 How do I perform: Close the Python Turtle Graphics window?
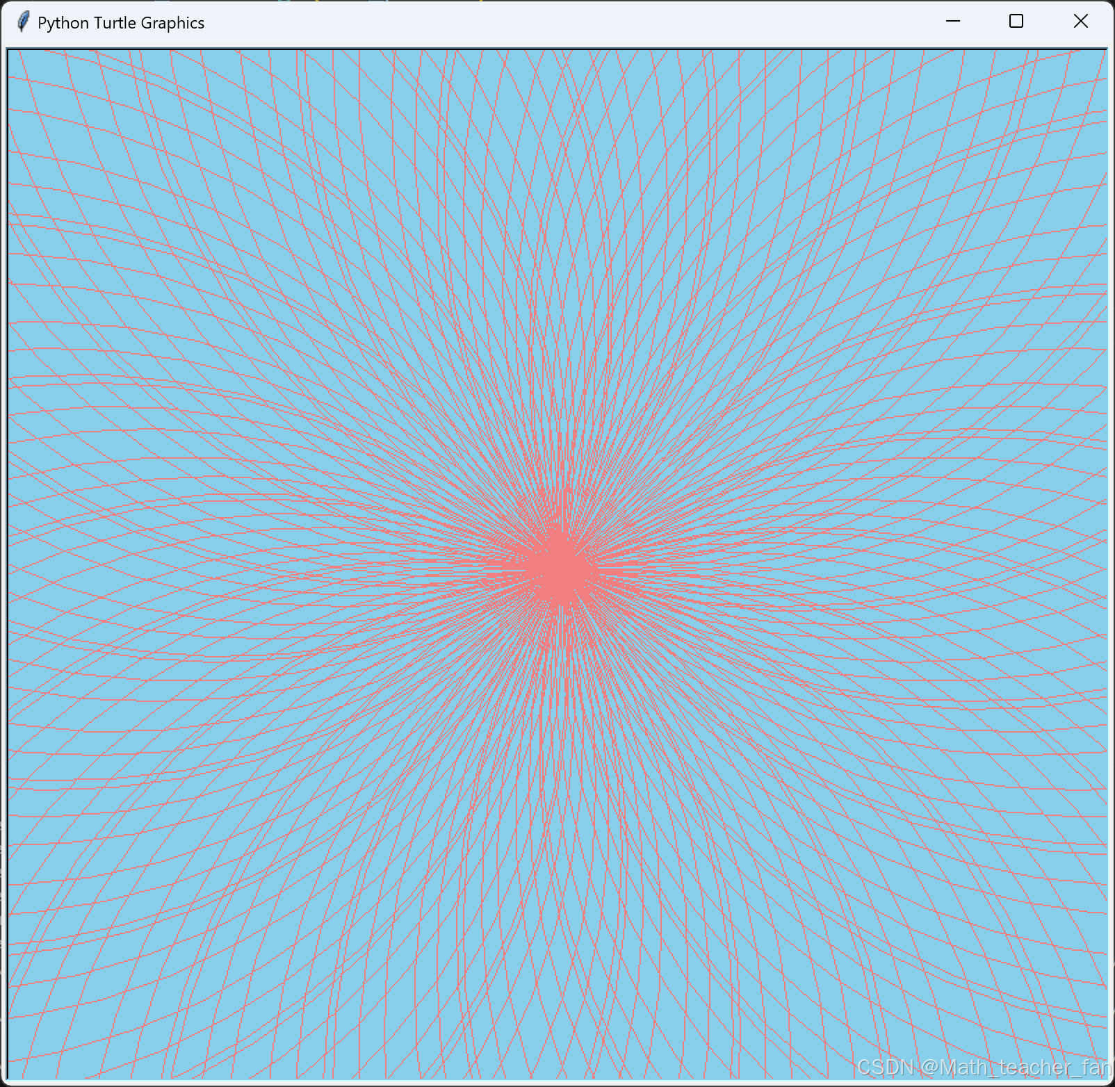coord(1080,22)
